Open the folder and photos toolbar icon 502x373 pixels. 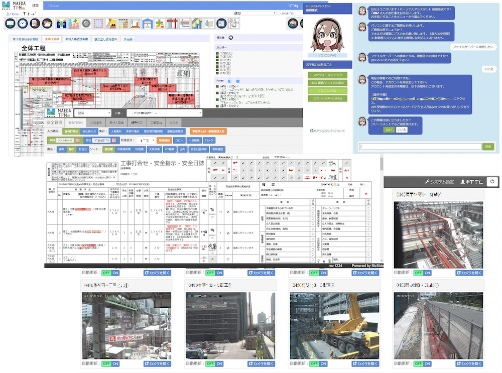click(47, 24)
